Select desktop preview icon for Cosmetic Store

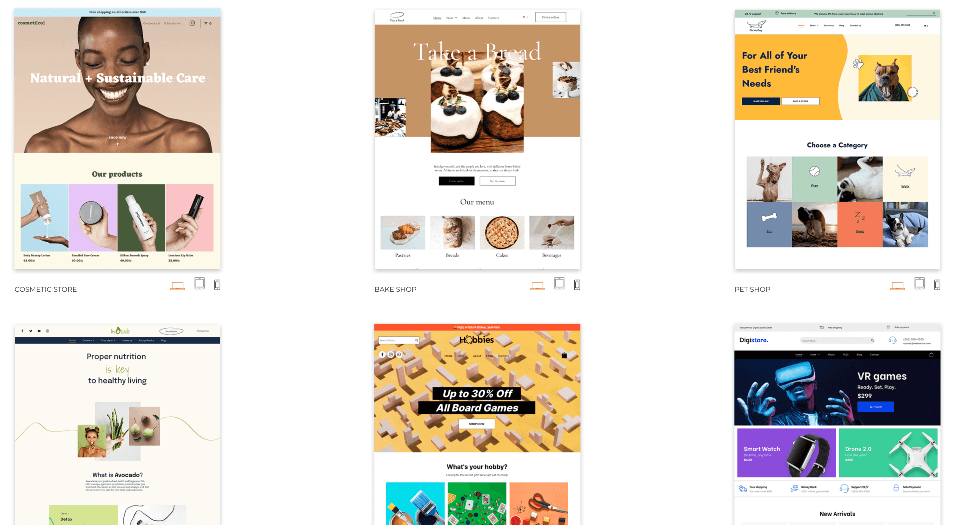click(177, 286)
